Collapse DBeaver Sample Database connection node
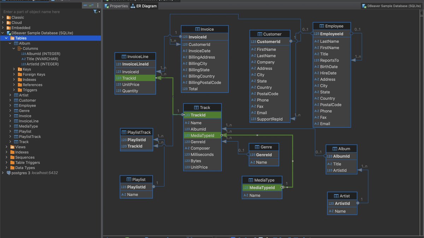Screen dimensions: 424x238 pos(3,33)
